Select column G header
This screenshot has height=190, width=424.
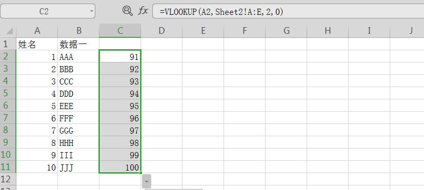286,31
